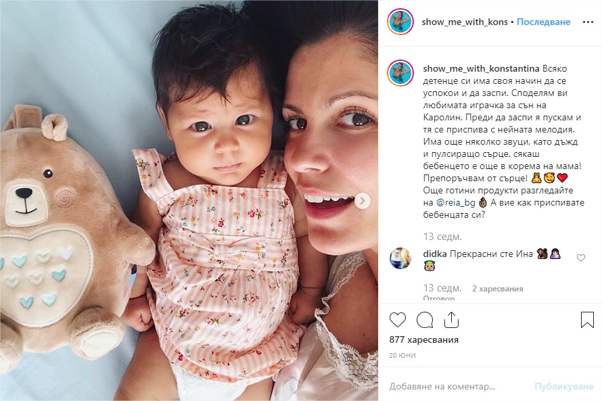Open the 20 юни post date link
602x401 pixels.
tap(402, 355)
